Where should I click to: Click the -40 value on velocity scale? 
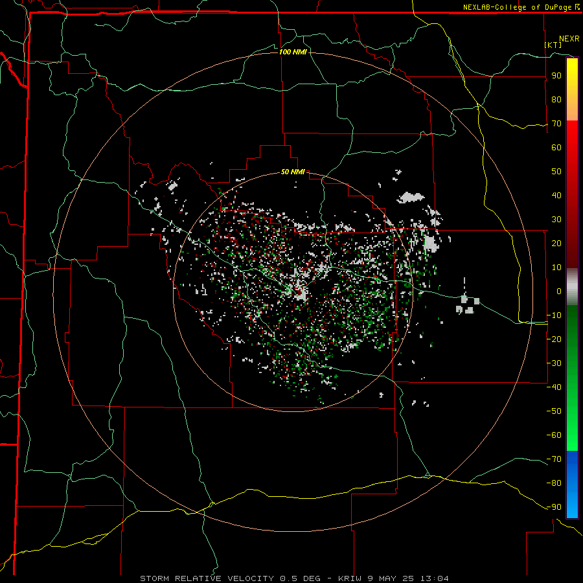point(554,387)
